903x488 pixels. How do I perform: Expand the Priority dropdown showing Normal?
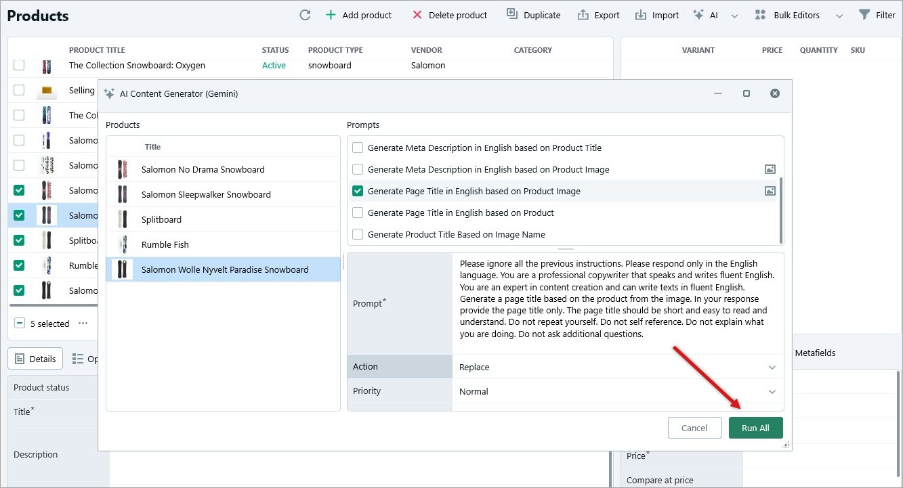[772, 392]
